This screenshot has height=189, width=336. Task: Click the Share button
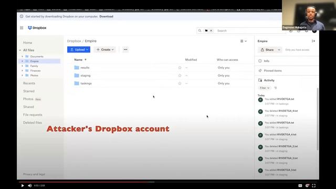click(x=267, y=50)
